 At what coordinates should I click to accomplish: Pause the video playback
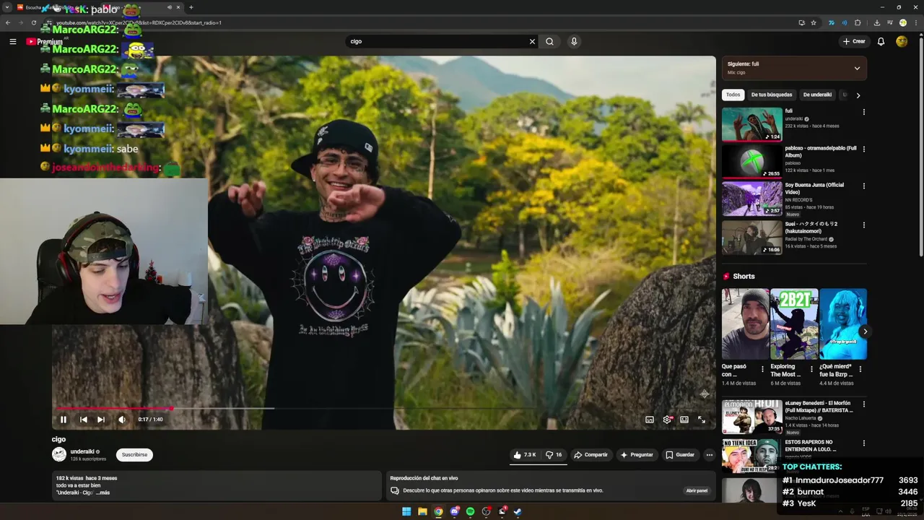(x=64, y=420)
